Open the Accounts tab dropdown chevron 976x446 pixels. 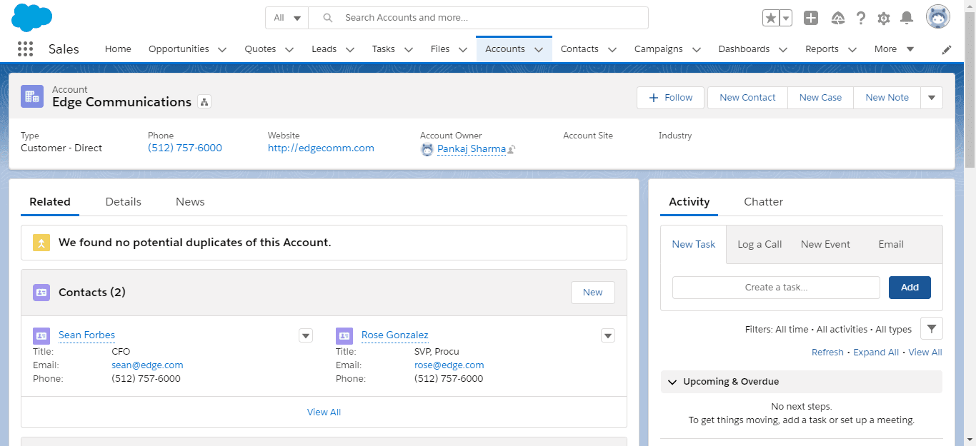tap(539, 50)
